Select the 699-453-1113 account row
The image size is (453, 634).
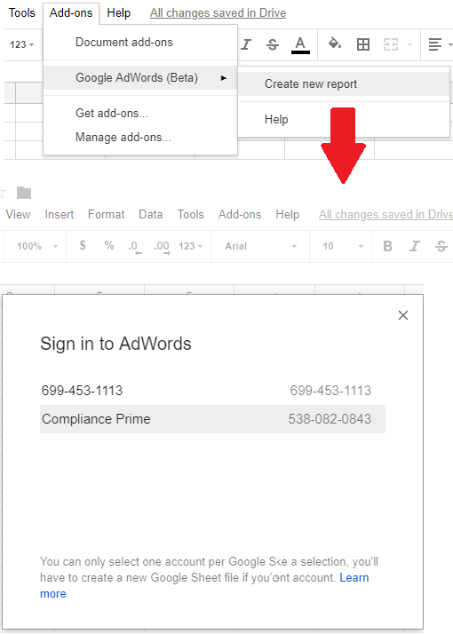pos(212,391)
